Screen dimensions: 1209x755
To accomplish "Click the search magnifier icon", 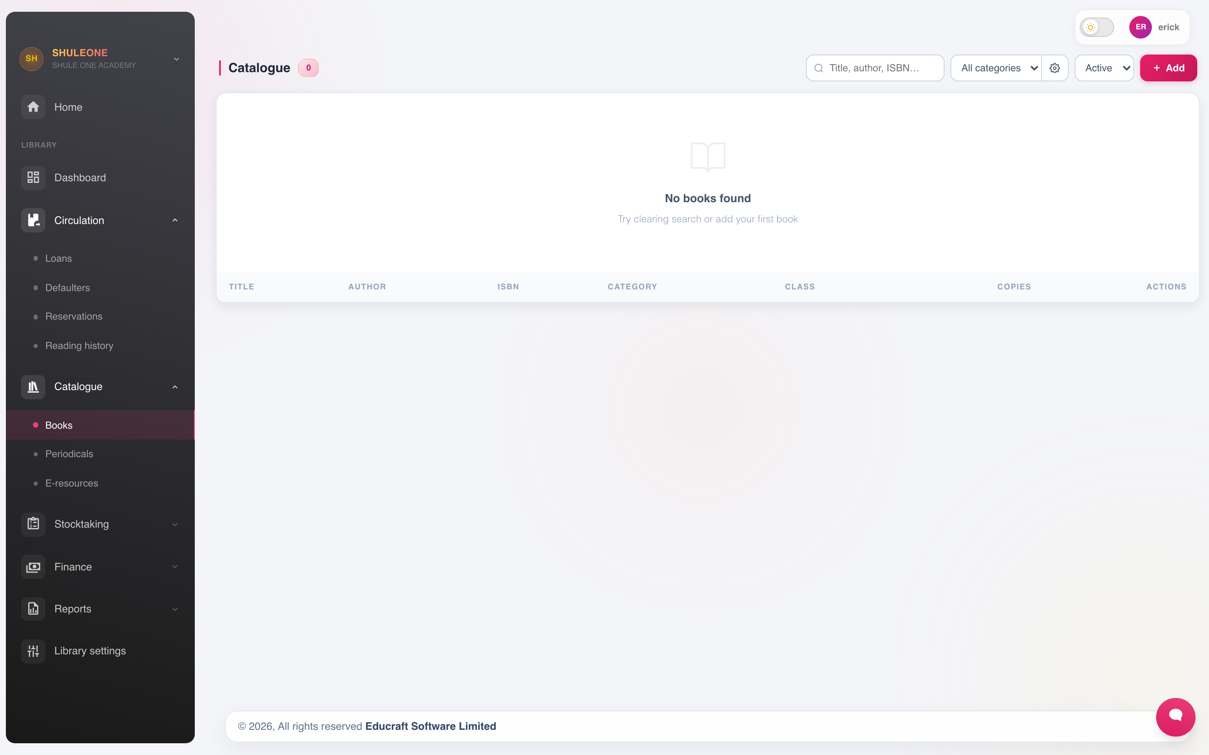I will pyautogui.click(x=819, y=68).
